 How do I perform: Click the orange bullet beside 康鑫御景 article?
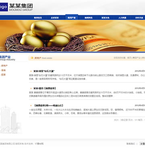(x=31, y=89)
